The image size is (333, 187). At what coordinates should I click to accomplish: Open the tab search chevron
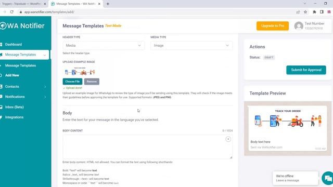305,4
